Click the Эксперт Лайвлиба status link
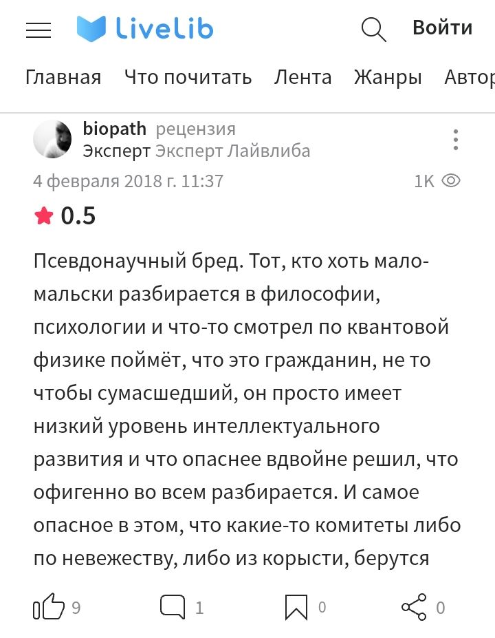 pos(232,151)
